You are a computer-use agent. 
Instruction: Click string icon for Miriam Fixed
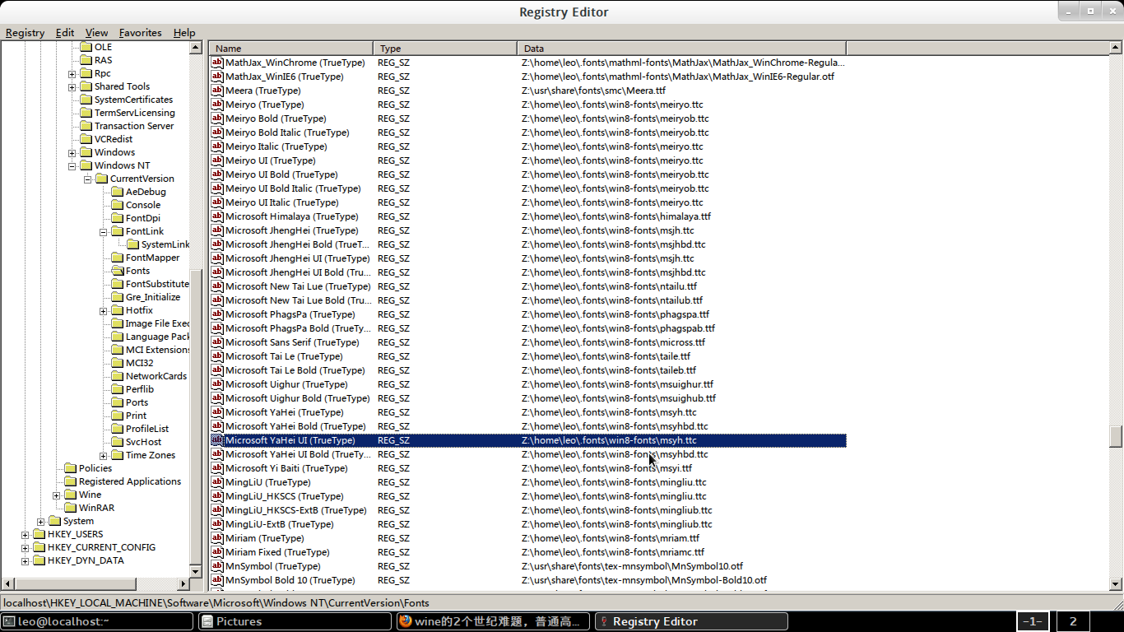coord(217,552)
